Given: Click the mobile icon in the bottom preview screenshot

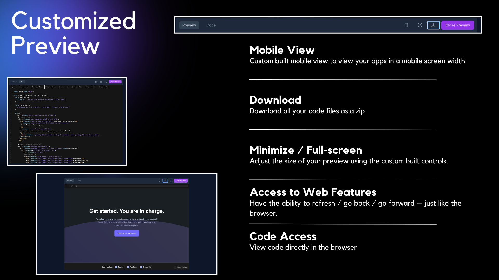Looking at the screenshot, I should coord(160,181).
